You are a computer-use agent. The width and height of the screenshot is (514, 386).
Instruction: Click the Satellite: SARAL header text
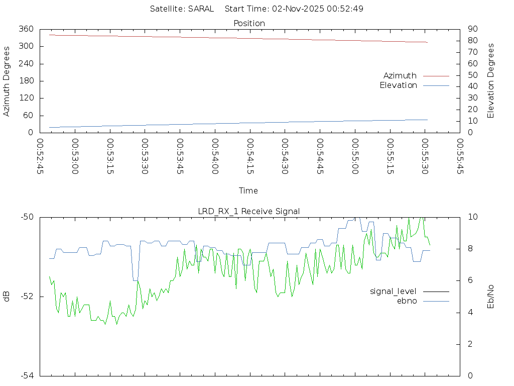pos(182,9)
